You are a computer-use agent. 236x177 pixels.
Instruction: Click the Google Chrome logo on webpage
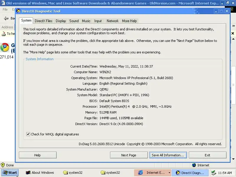point(5,47)
